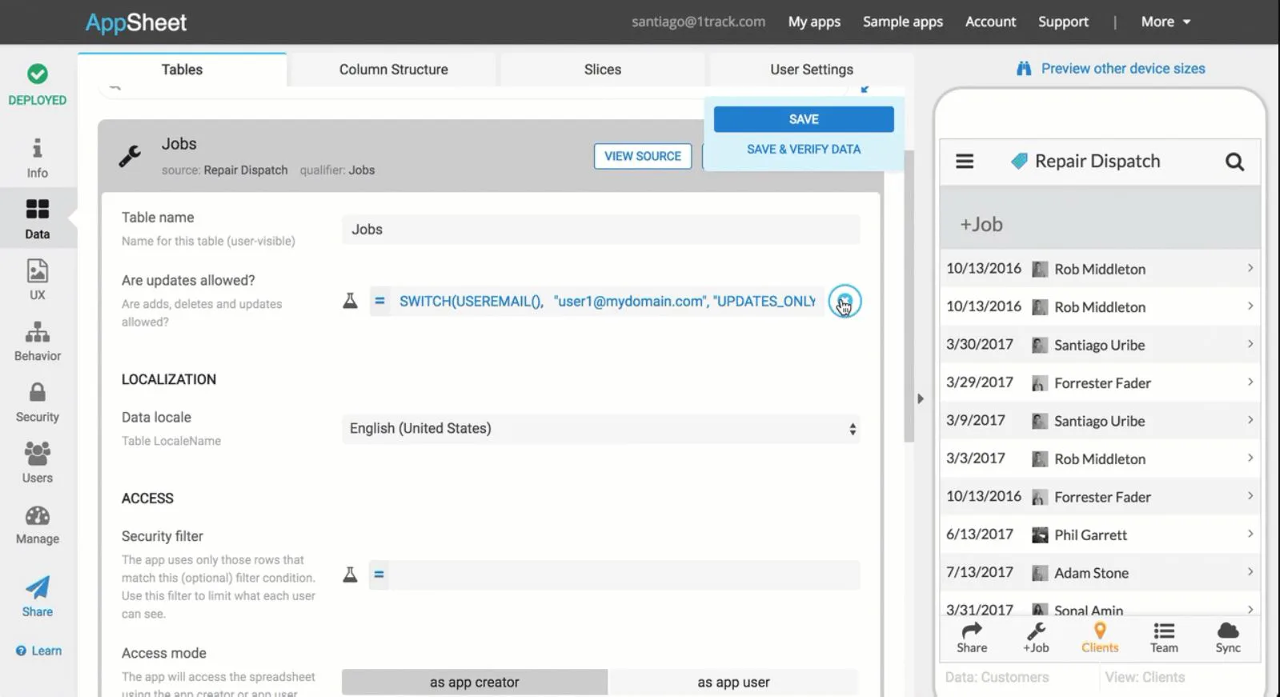Click SAVE & VERIFY DATA
The width and height of the screenshot is (1280, 697).
[x=804, y=149]
